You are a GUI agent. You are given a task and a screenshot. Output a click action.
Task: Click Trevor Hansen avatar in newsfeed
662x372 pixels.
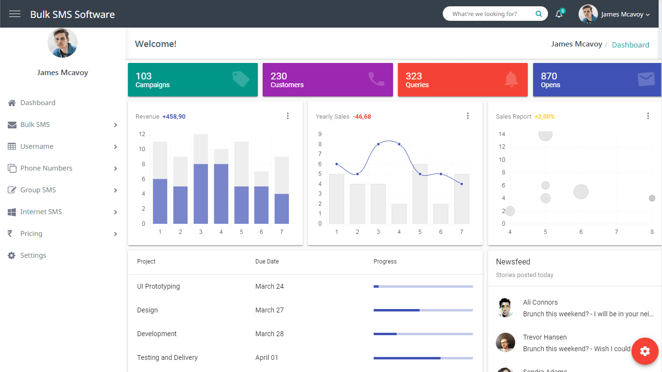pos(505,342)
